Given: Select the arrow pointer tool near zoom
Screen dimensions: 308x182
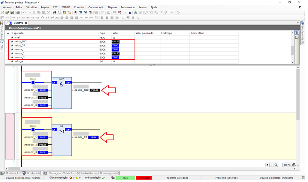Looking at the screenshot, I should click(267, 165).
